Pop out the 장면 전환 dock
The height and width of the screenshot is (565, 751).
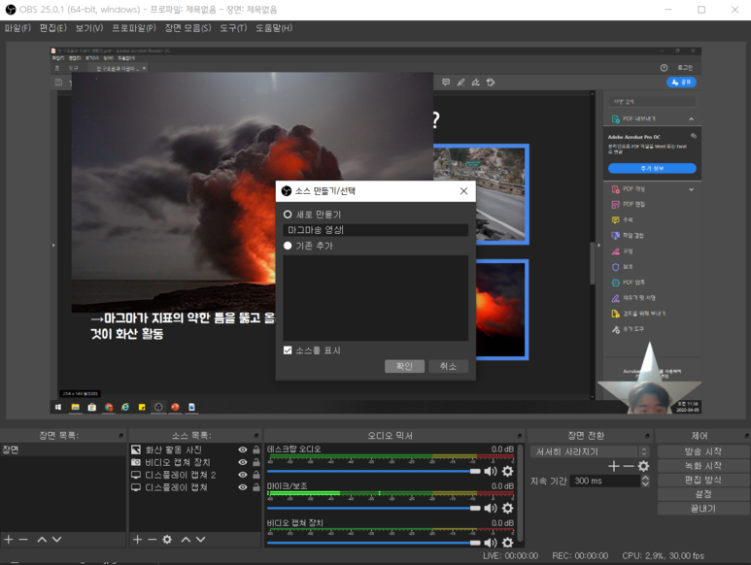coord(648,436)
